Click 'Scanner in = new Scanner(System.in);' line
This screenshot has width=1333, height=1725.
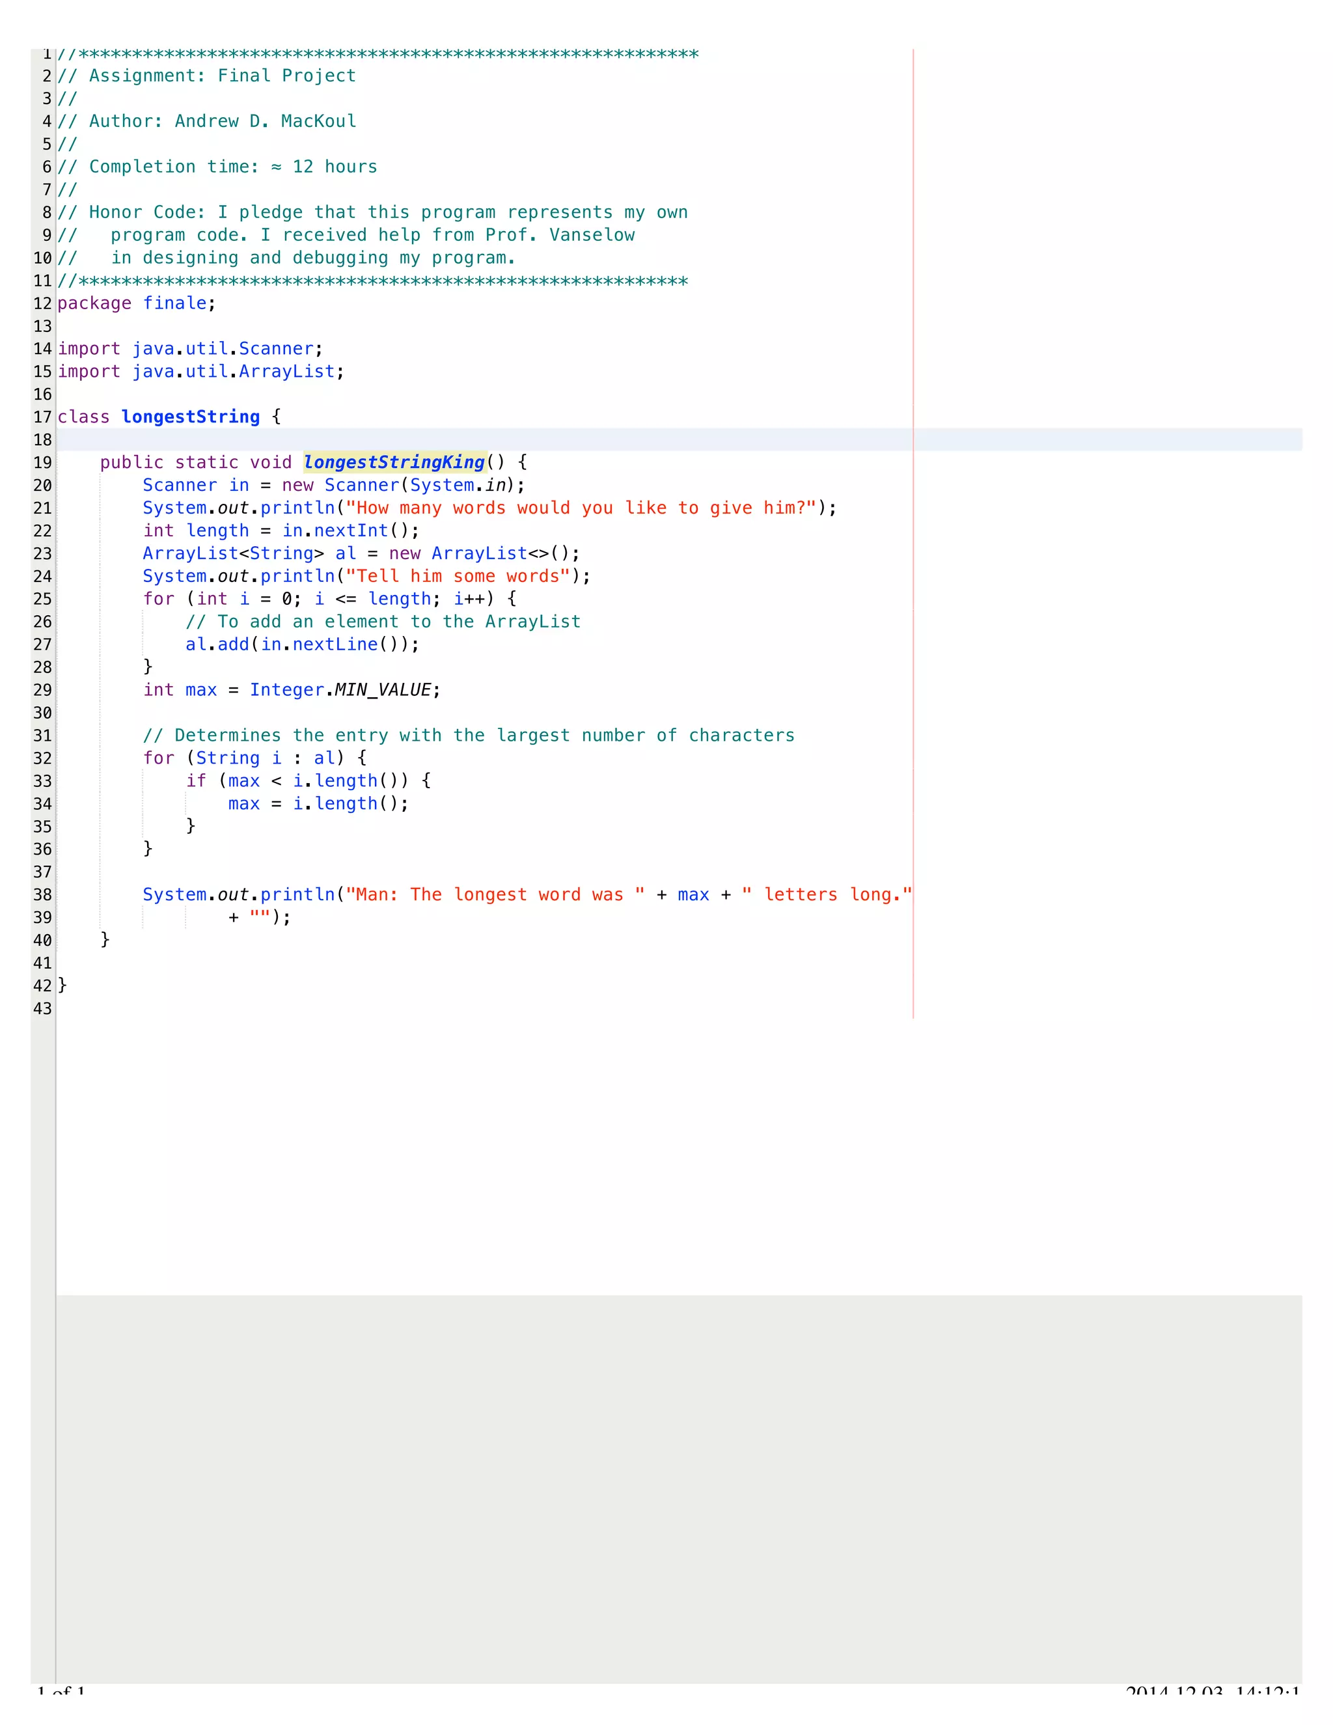click(334, 485)
